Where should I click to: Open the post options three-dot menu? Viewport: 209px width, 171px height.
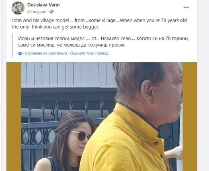186,7
